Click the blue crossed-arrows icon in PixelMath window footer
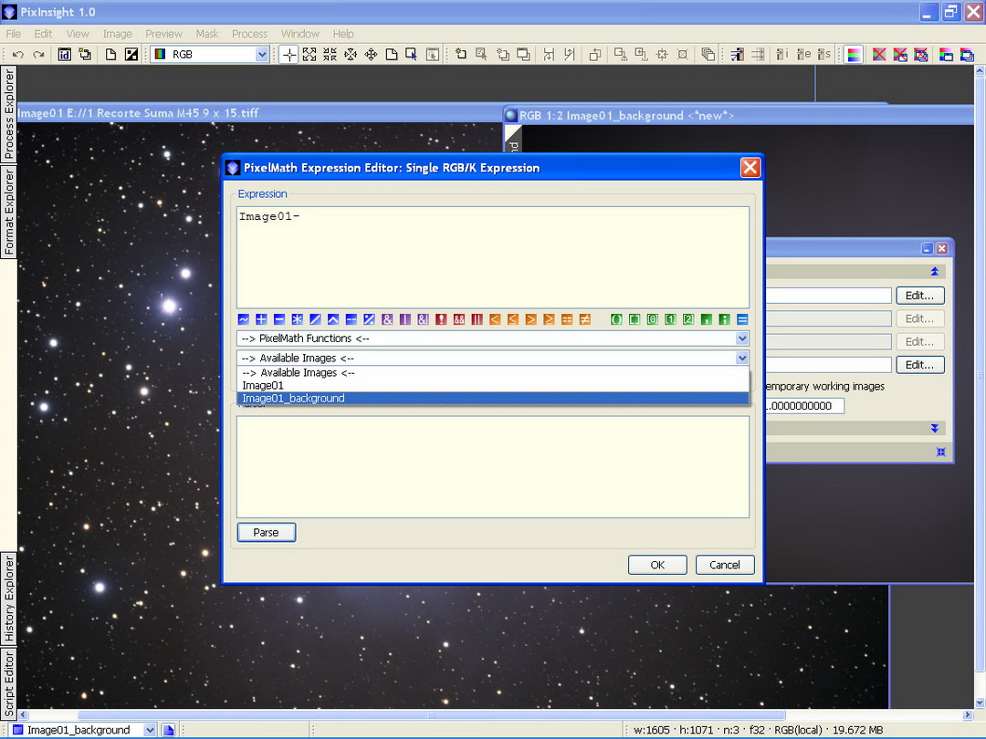The width and height of the screenshot is (986, 739). [940, 452]
